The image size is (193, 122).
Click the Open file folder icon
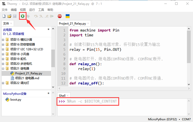pos(9,16)
